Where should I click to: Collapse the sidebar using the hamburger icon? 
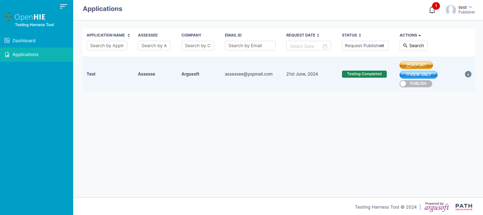(x=64, y=6)
